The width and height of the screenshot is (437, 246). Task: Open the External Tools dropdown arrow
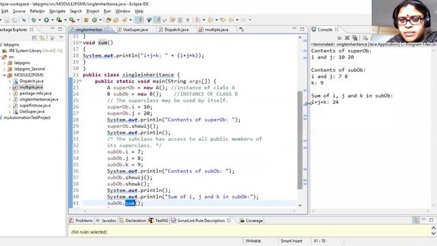[78, 20]
